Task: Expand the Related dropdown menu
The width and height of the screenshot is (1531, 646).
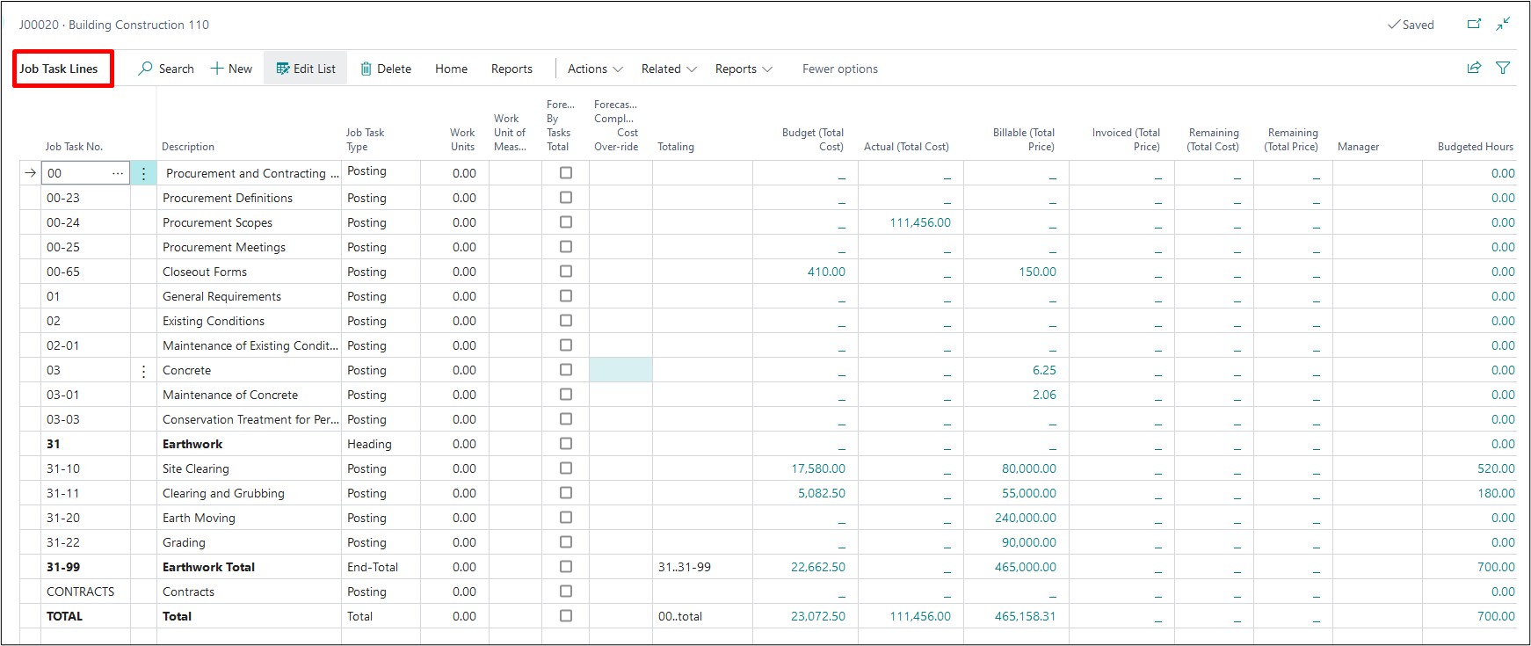Action: click(669, 69)
